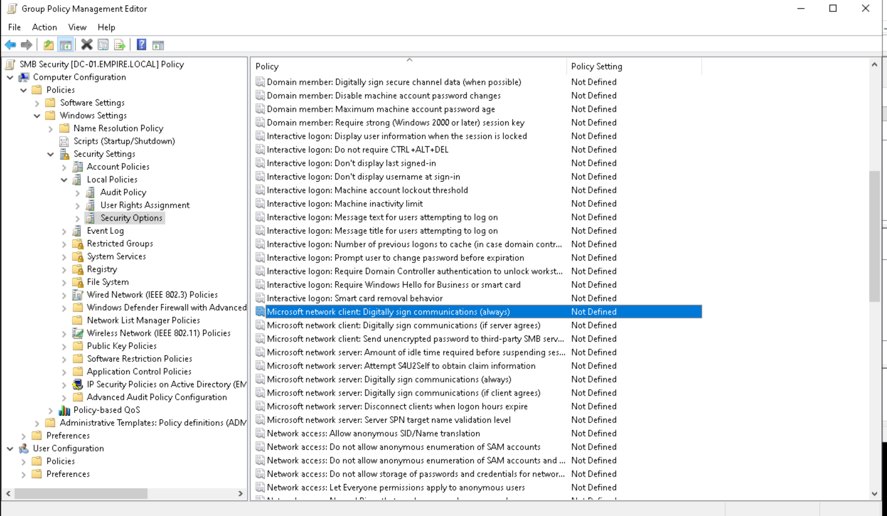The height and width of the screenshot is (516, 887).
Task: Click the Forward arrow toolbar icon
Action: 27,45
